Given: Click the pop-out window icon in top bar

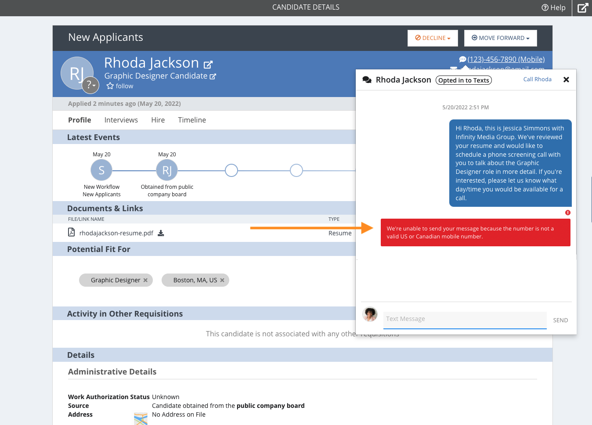Looking at the screenshot, I should tap(582, 8).
